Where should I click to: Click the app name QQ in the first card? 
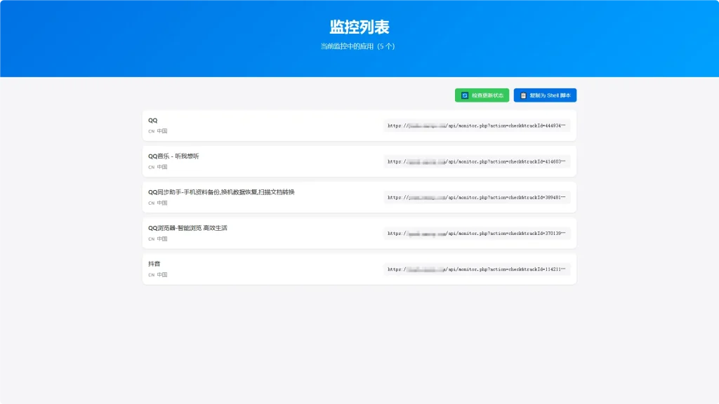tap(152, 121)
